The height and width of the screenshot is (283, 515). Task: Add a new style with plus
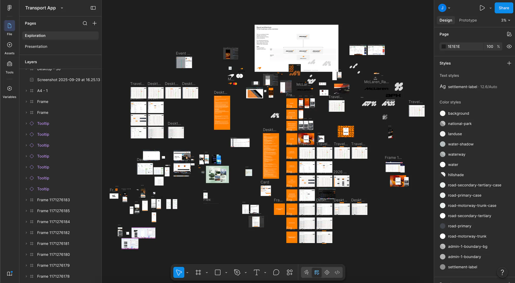pos(509,63)
